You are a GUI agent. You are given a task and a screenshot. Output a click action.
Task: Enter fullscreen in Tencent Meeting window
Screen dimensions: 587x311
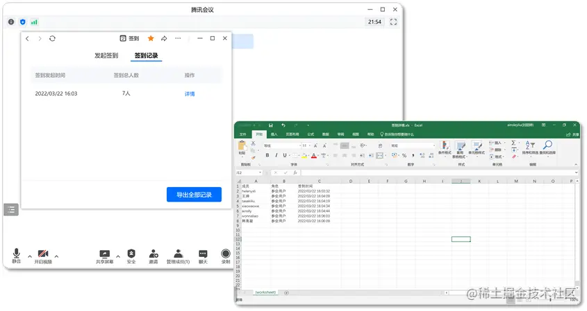393,22
